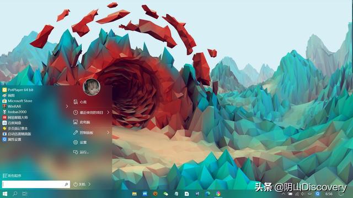Screen dimensions: 353x198
Task: Click the user account avatar picture
Action: [92, 87]
